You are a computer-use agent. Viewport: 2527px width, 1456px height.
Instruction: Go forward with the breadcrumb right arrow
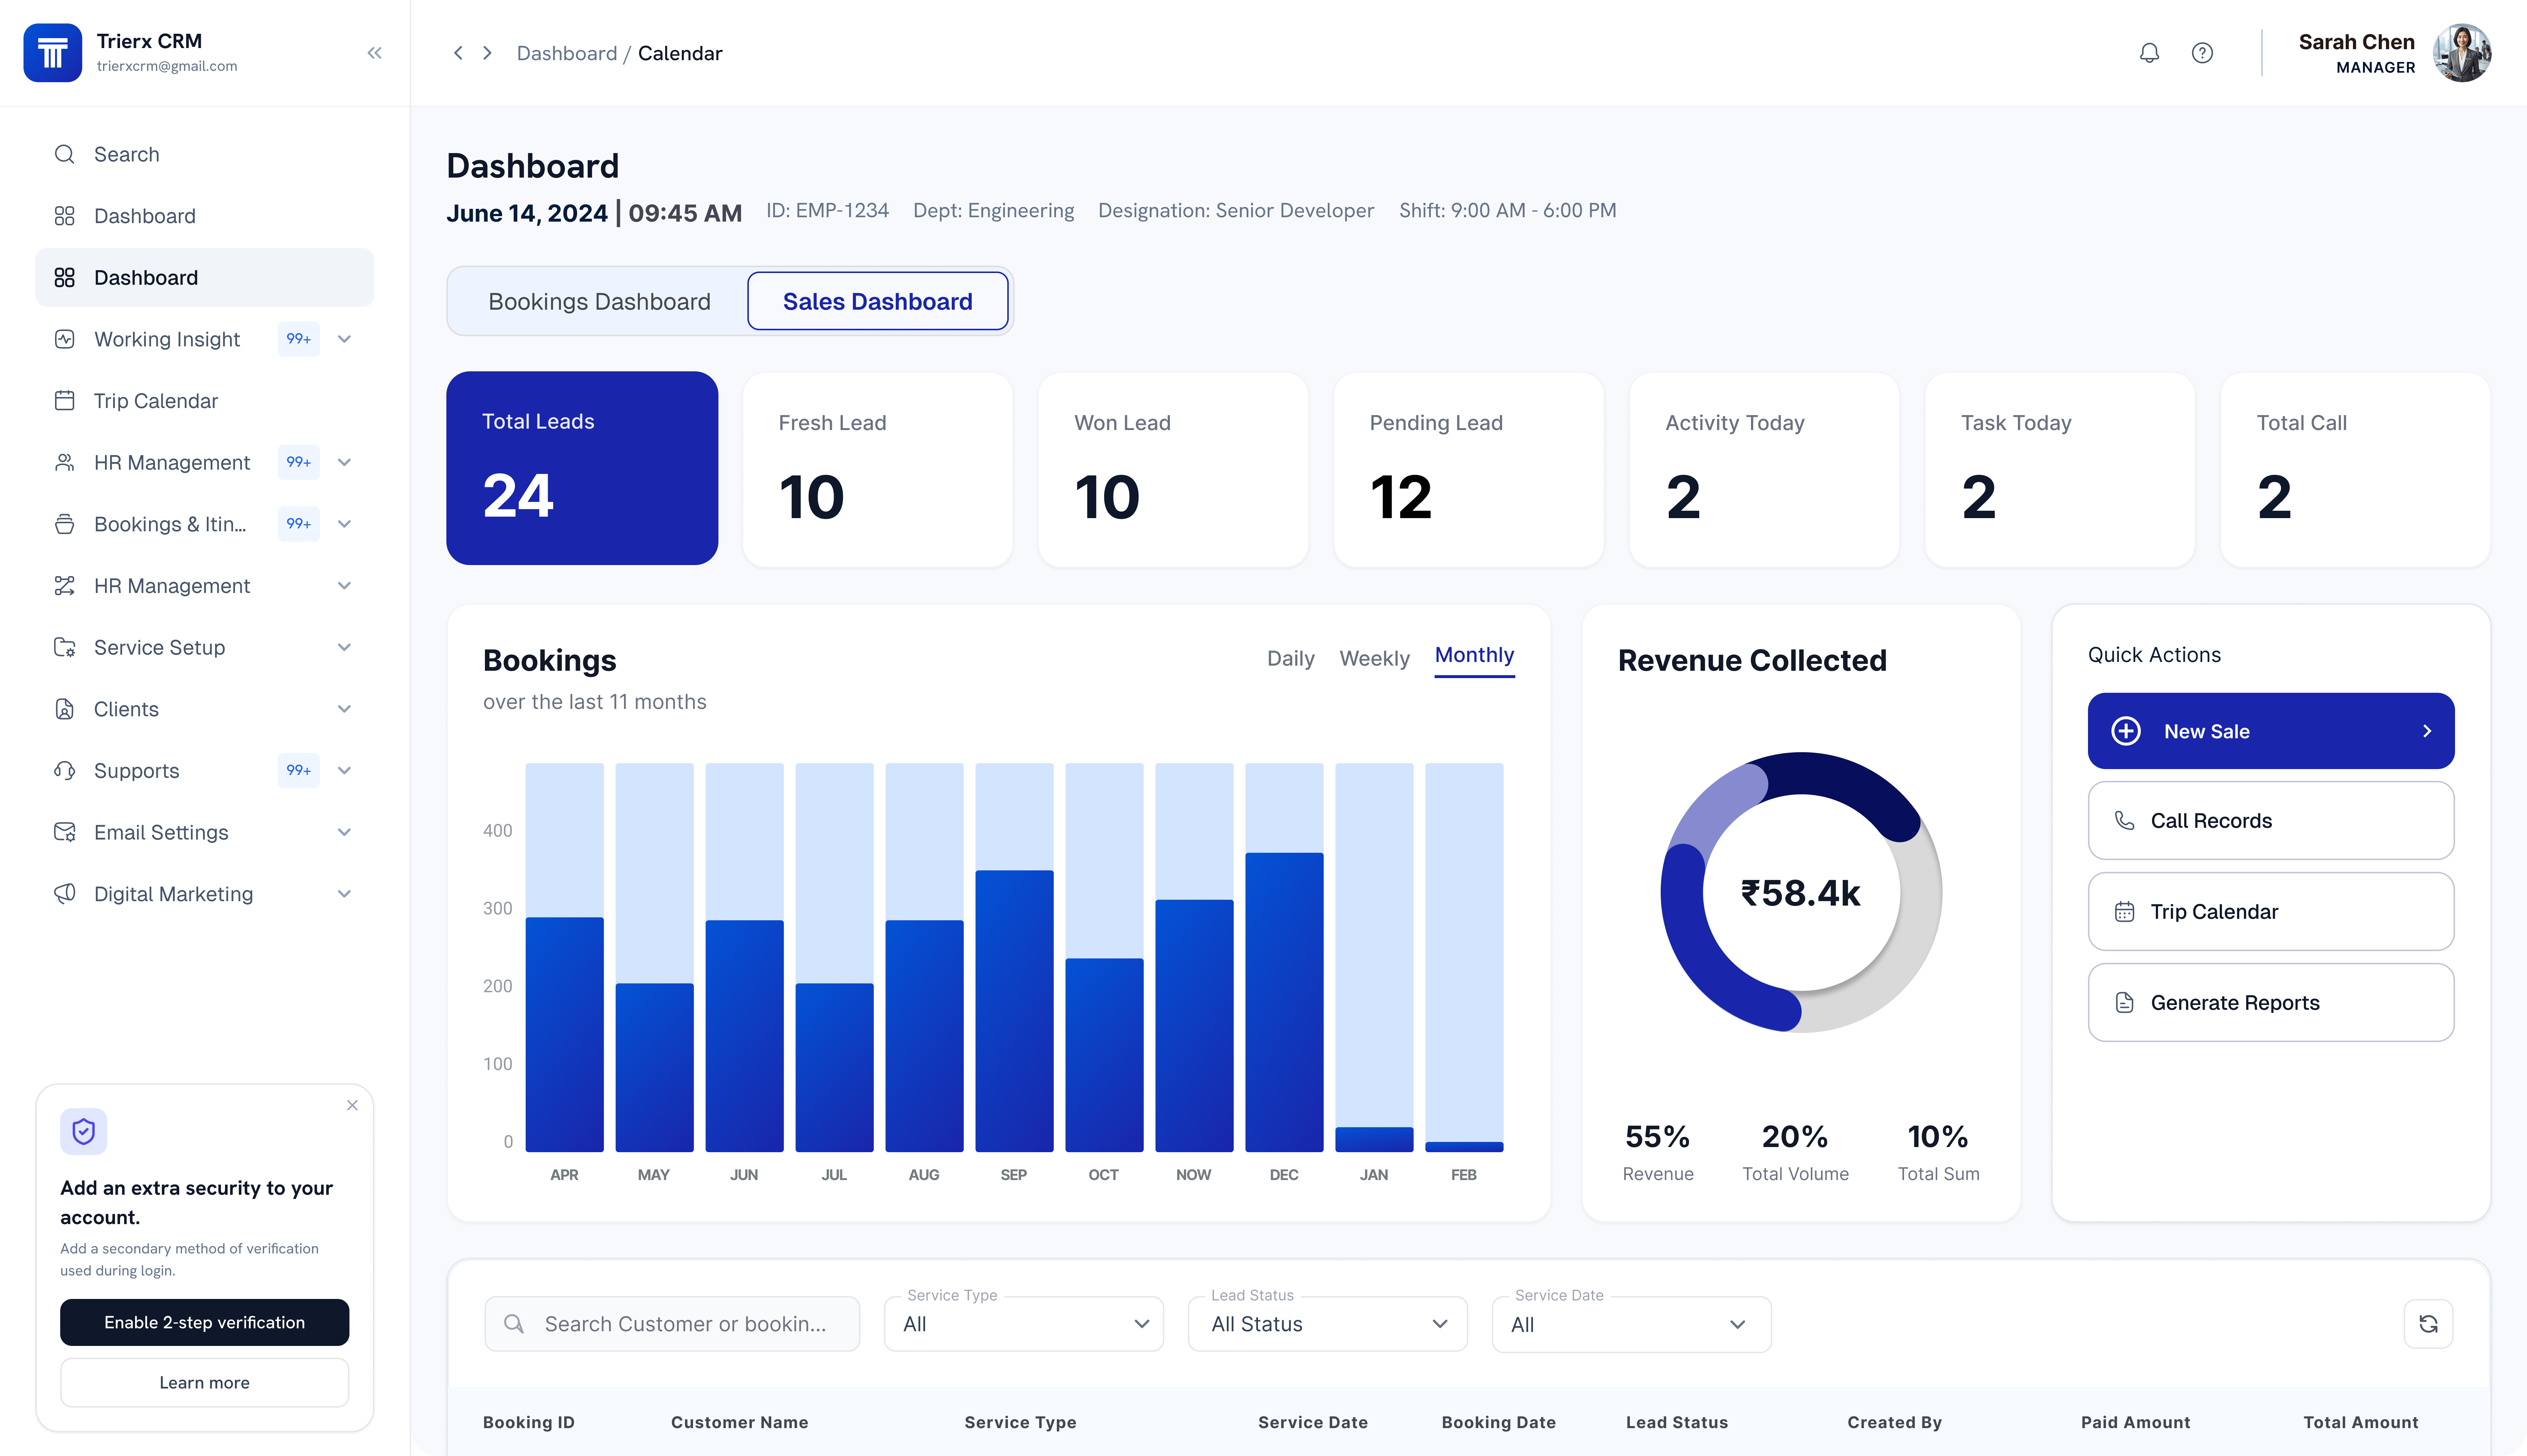click(487, 53)
